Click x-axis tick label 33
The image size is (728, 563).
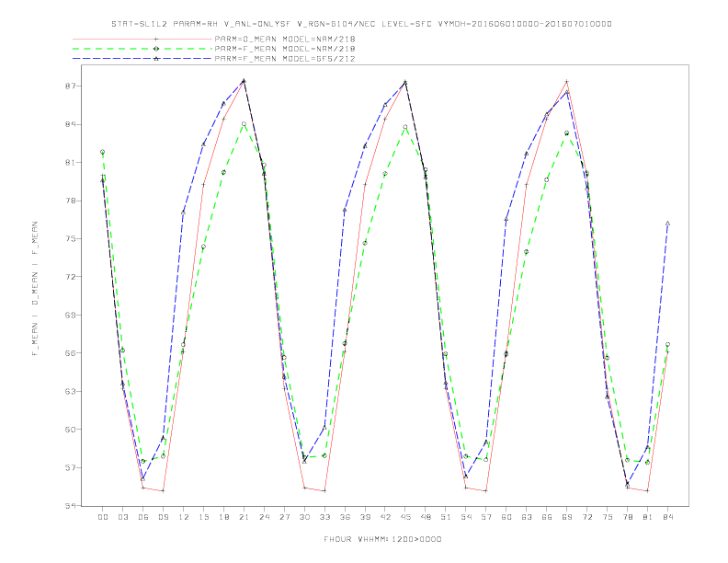tap(324, 517)
